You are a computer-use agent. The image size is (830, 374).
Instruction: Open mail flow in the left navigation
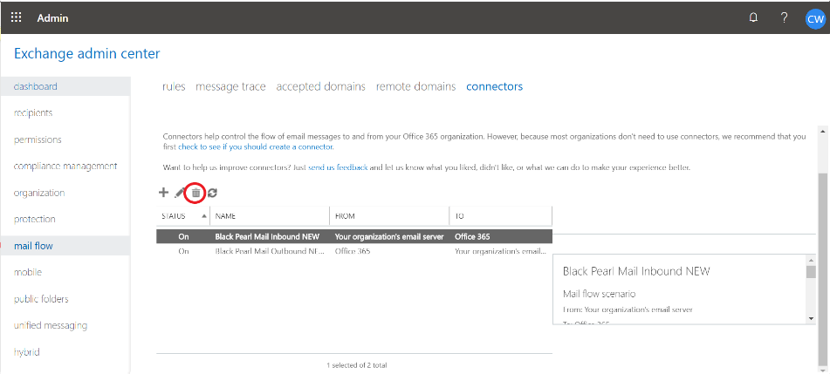(x=65, y=246)
